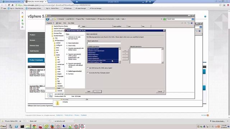The image size is (230, 129).
Task: Open HP Asset Manager bookmark
Action: pyautogui.click(x=79, y=8)
